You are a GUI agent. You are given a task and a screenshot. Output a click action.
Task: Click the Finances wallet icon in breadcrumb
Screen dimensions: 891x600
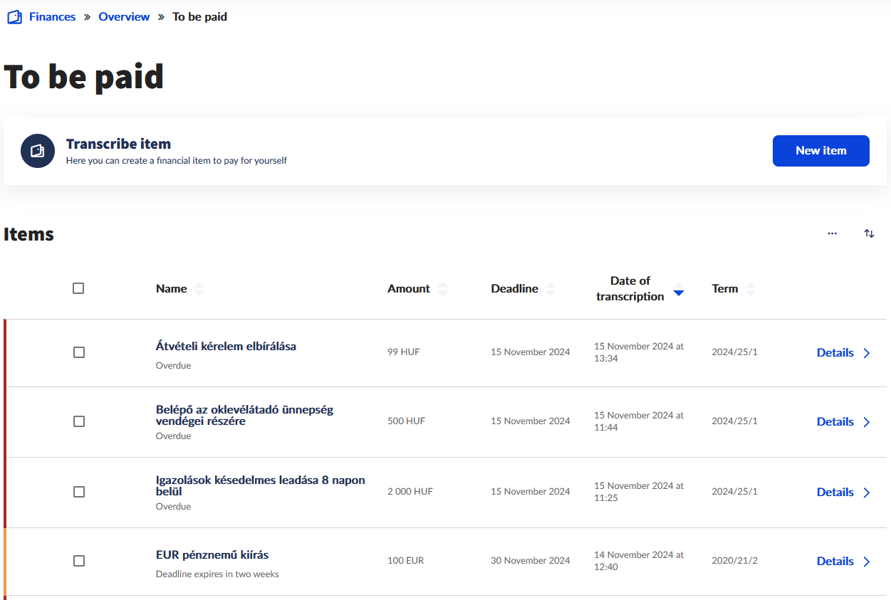(14, 17)
